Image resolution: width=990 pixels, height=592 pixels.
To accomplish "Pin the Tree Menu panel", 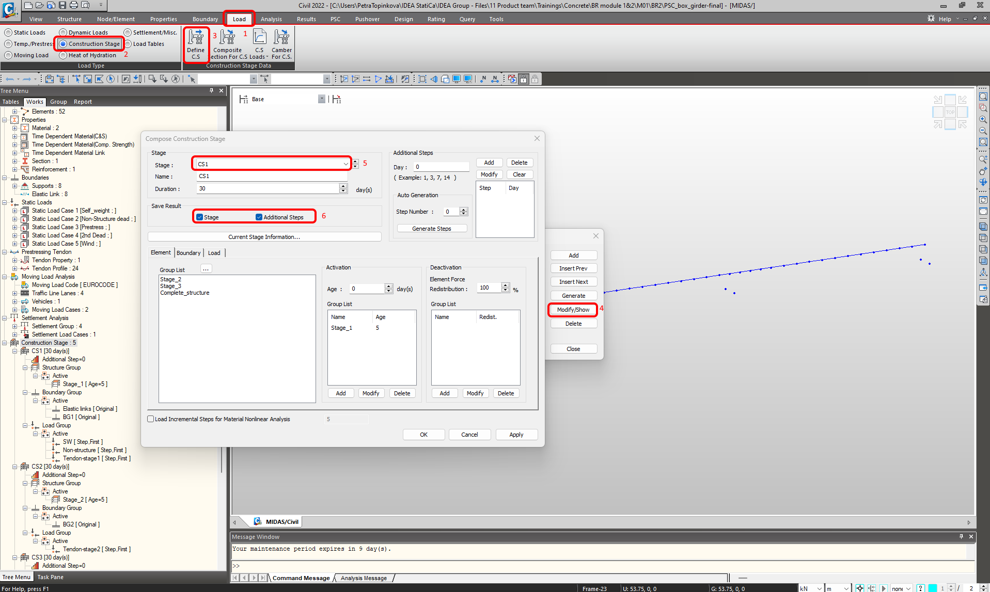I will coord(211,91).
